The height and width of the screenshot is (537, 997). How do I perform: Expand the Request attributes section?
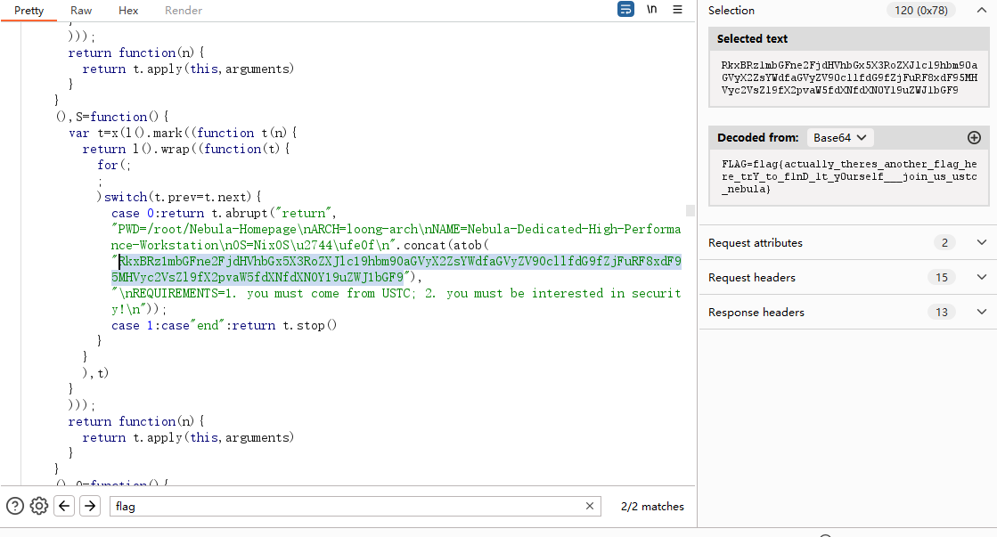(x=847, y=243)
